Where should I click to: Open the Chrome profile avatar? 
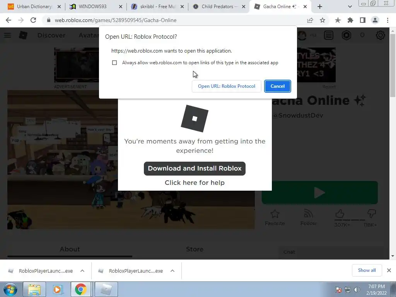pyautogui.click(x=375, y=20)
